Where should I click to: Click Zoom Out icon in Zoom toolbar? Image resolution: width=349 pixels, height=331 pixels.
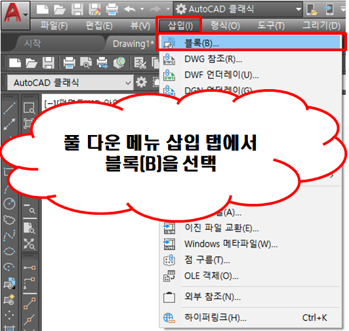pos(29,208)
